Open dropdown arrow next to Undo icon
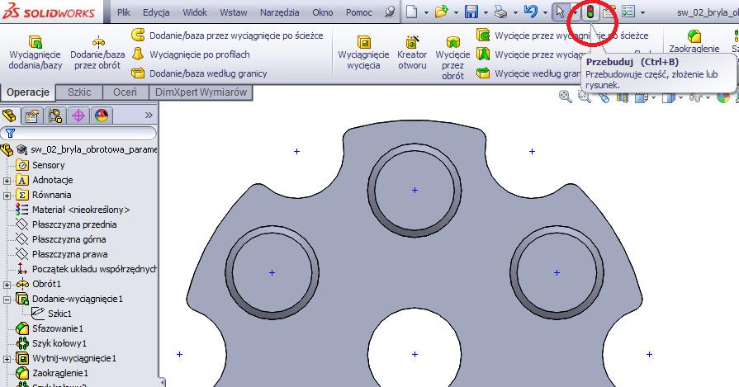The height and width of the screenshot is (387, 739). (545, 13)
